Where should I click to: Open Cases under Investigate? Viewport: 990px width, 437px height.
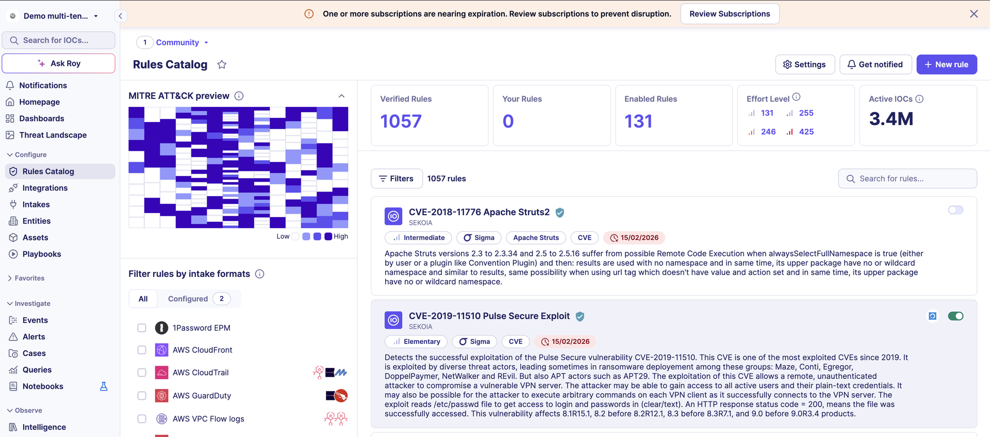pyautogui.click(x=34, y=353)
